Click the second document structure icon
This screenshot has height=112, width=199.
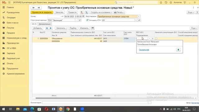tap(86, 12)
